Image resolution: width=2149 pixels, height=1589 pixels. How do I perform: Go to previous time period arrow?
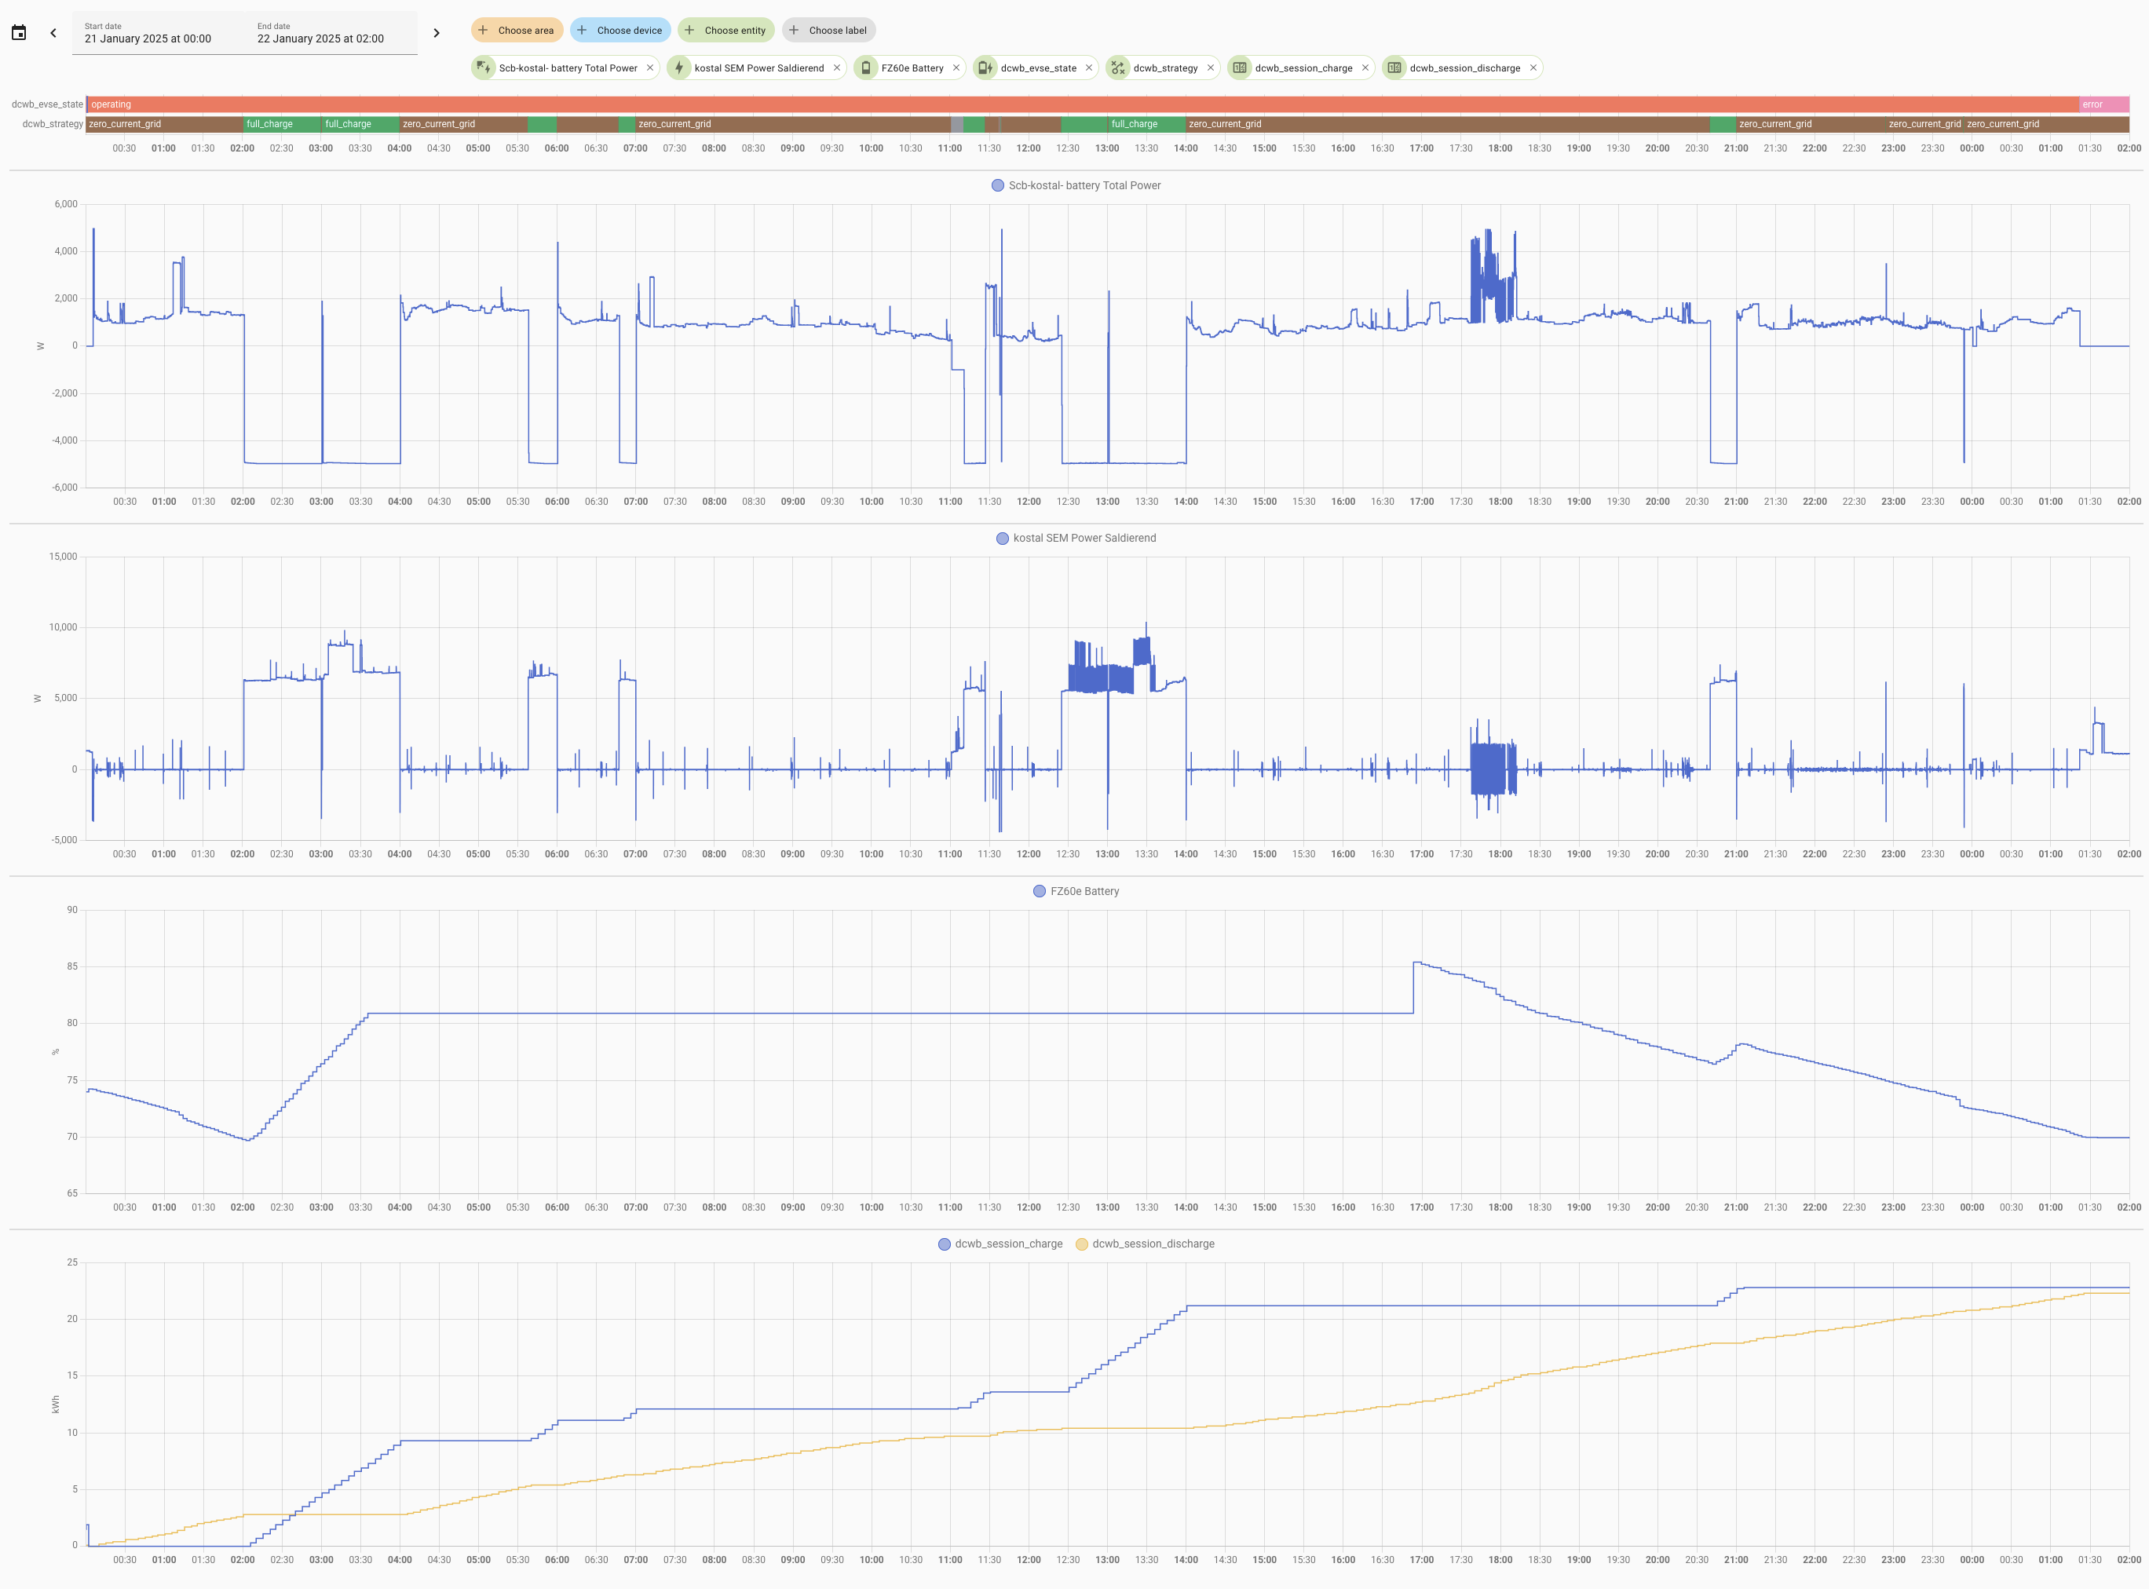(x=53, y=33)
